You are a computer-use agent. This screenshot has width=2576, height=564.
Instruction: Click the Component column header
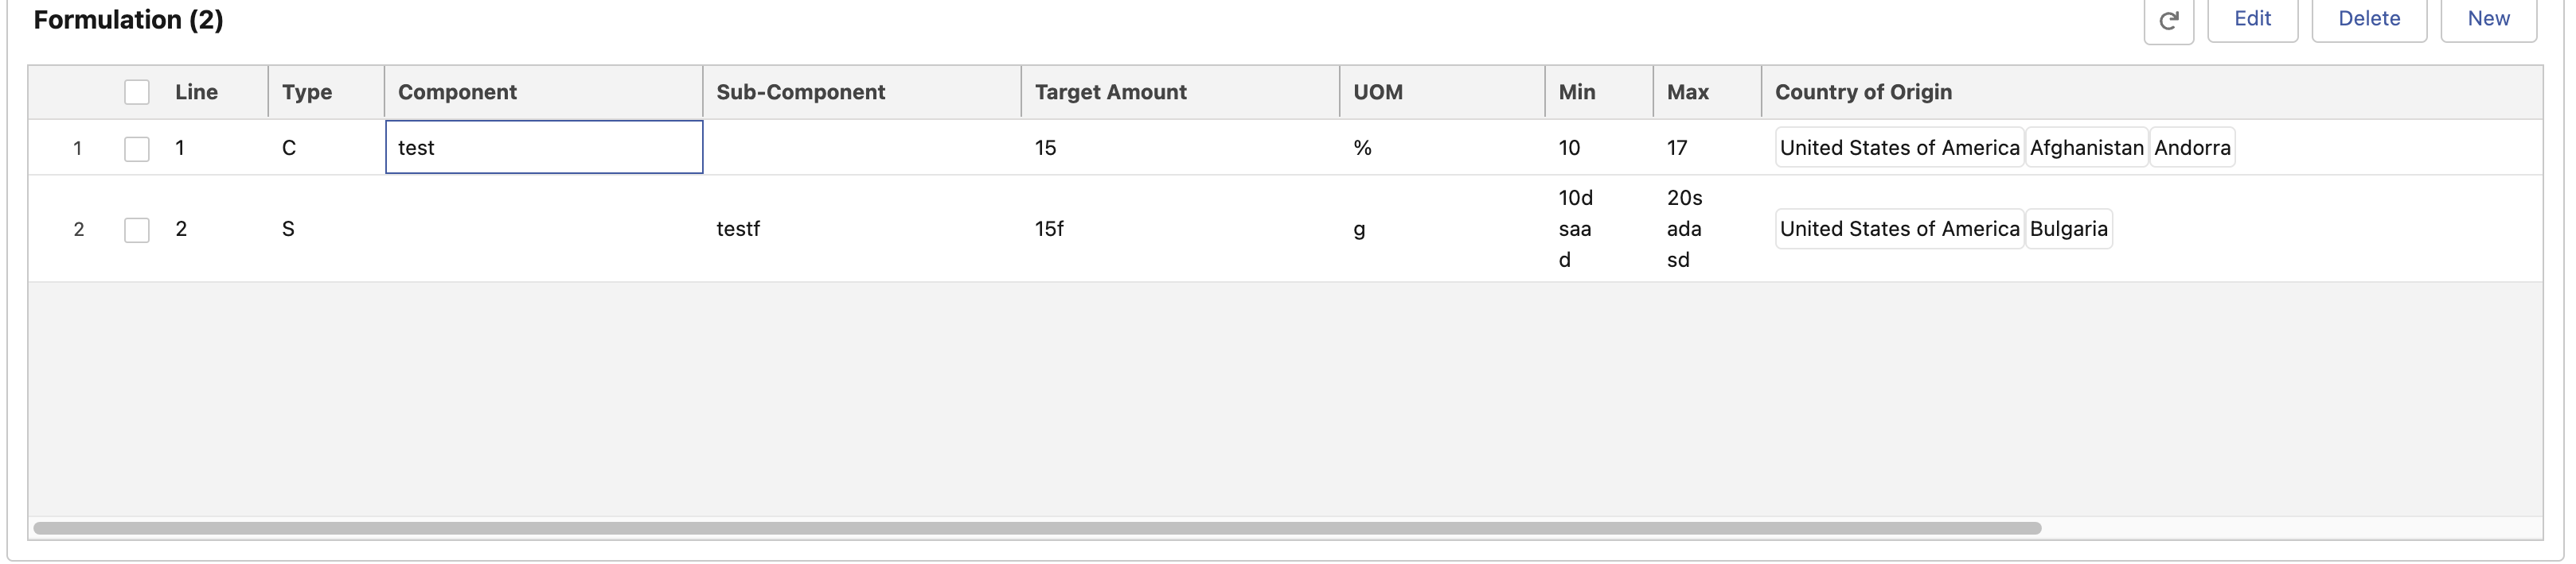click(457, 92)
